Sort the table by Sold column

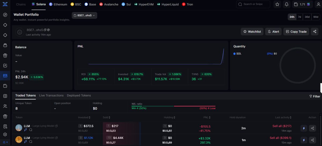coord(106,117)
